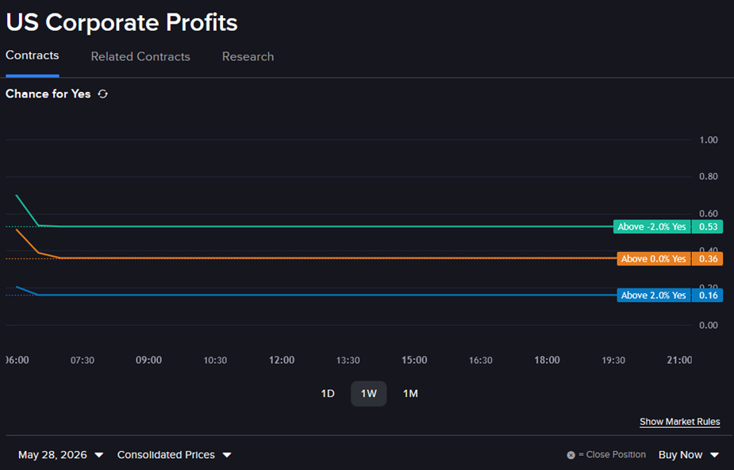The height and width of the screenshot is (470, 734).
Task: Click the 0.36 value tag
Action: [x=708, y=258]
